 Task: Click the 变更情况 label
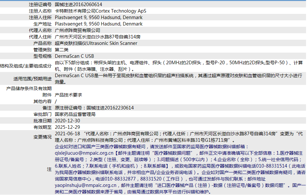[42, 137]
